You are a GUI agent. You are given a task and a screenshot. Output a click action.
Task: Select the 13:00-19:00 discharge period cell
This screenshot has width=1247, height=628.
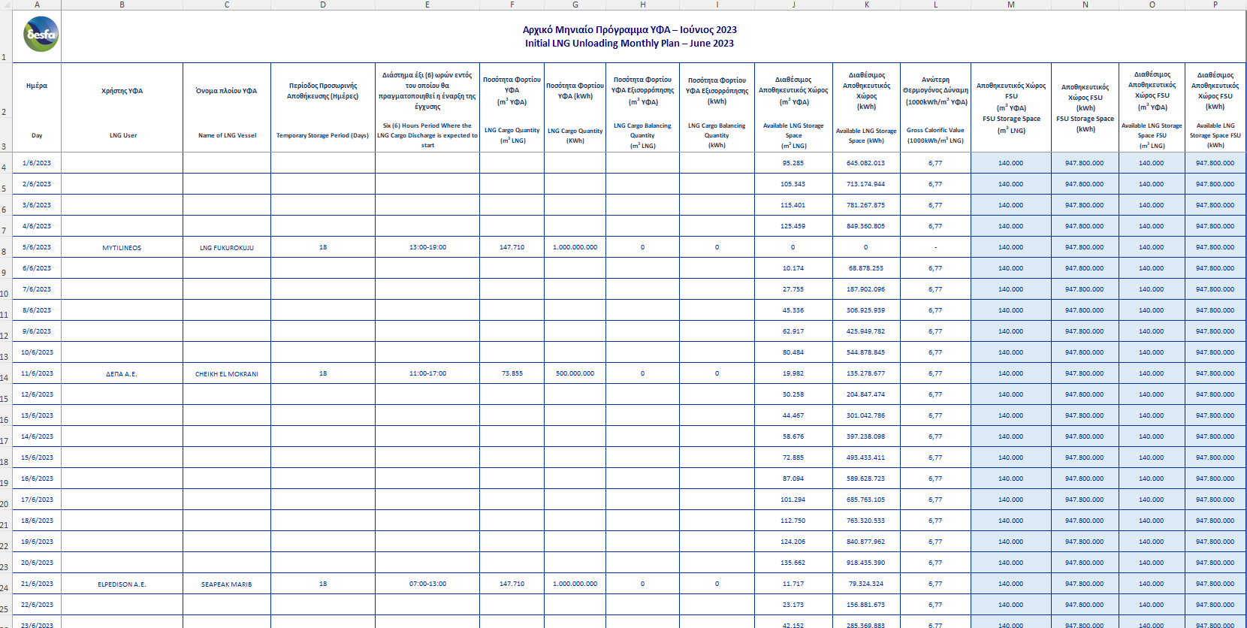coord(427,247)
